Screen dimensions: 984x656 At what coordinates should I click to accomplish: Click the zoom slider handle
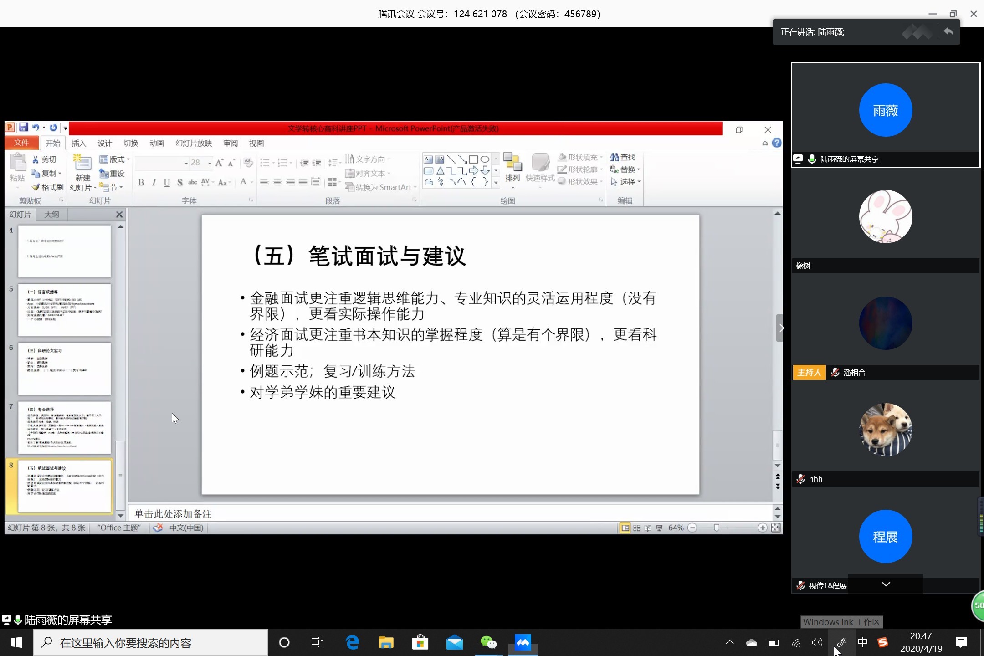716,528
